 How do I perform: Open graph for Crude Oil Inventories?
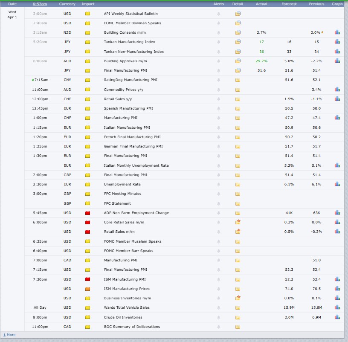pos(337,317)
